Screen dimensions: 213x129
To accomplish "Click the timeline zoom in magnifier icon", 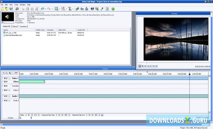I will 4,73.
